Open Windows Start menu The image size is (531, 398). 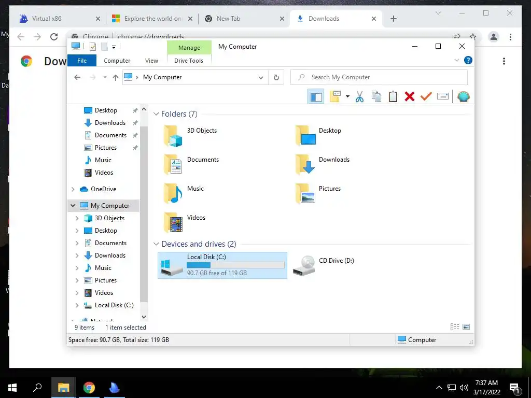tap(12, 388)
